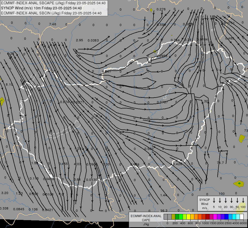Click the 20 m/s wind arrow in legend
The image size is (248, 228).
tap(226, 200)
